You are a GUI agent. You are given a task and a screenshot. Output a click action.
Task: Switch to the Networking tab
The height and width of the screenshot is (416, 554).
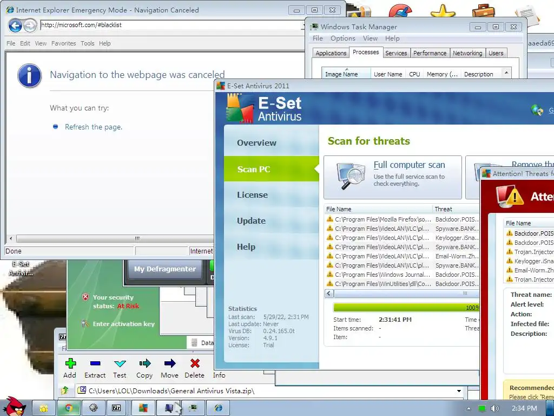tap(467, 53)
